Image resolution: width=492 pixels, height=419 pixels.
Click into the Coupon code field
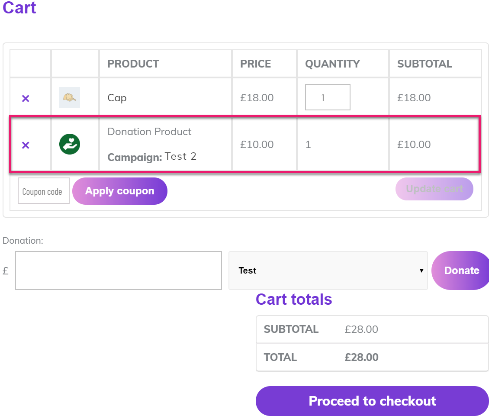click(x=44, y=191)
